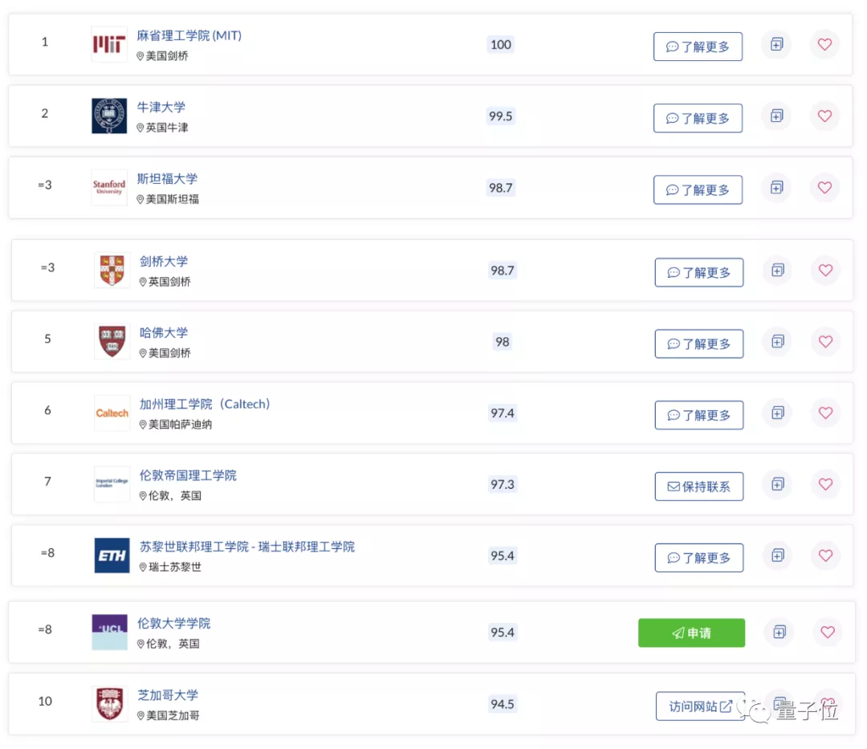The image size is (867, 749).
Task: Click the ETH Zurich logo
Action: coord(112,556)
